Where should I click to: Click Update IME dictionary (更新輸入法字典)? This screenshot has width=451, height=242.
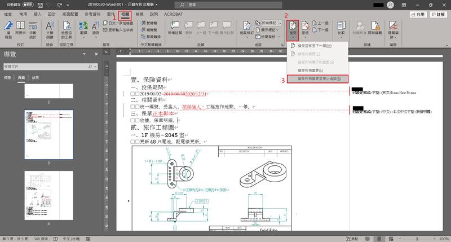(x=118, y=30)
